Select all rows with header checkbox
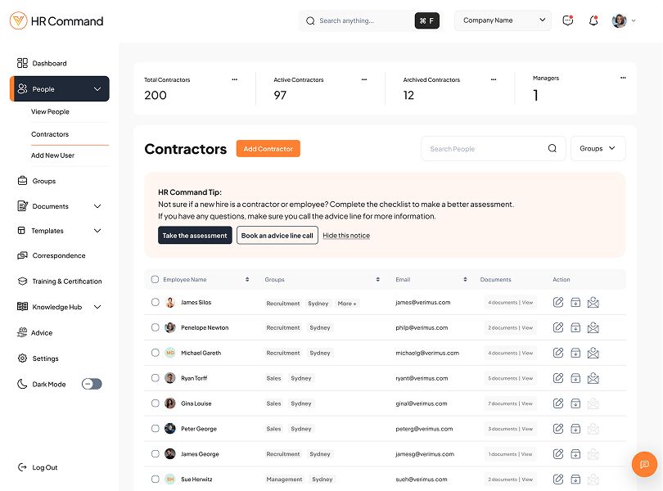 (x=156, y=280)
